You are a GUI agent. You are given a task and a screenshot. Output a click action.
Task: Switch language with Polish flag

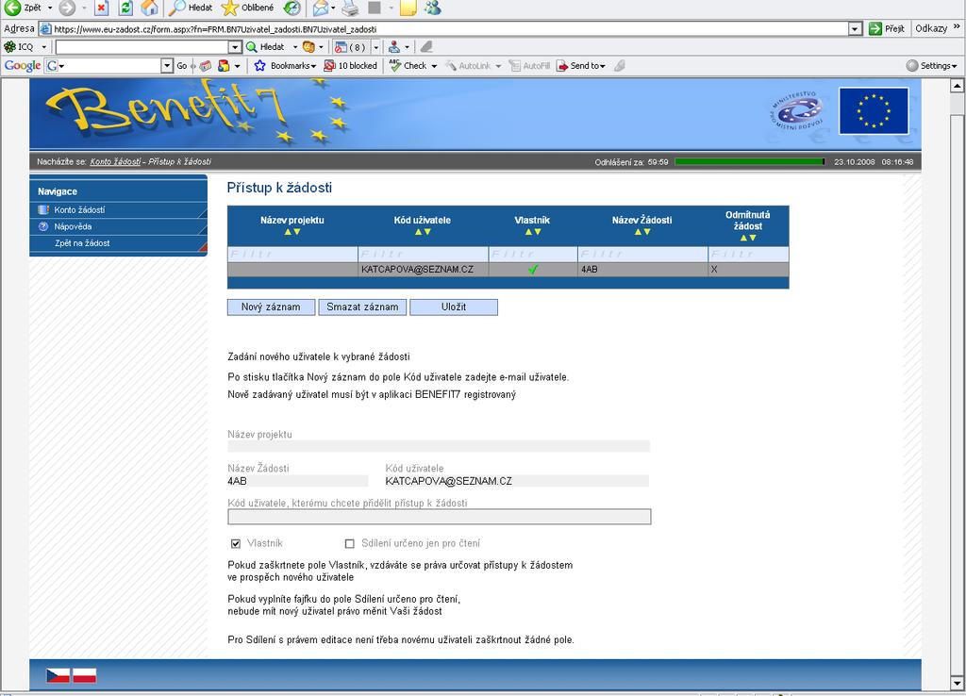(x=84, y=675)
